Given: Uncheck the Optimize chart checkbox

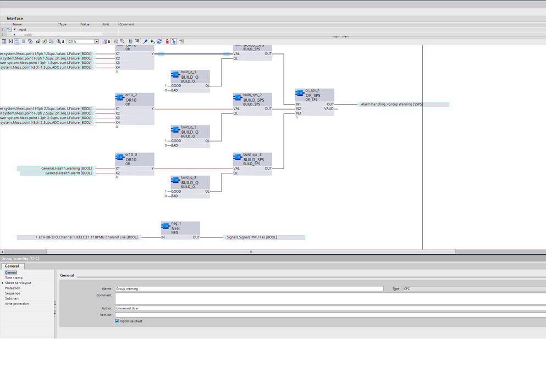Looking at the screenshot, I should point(117,321).
